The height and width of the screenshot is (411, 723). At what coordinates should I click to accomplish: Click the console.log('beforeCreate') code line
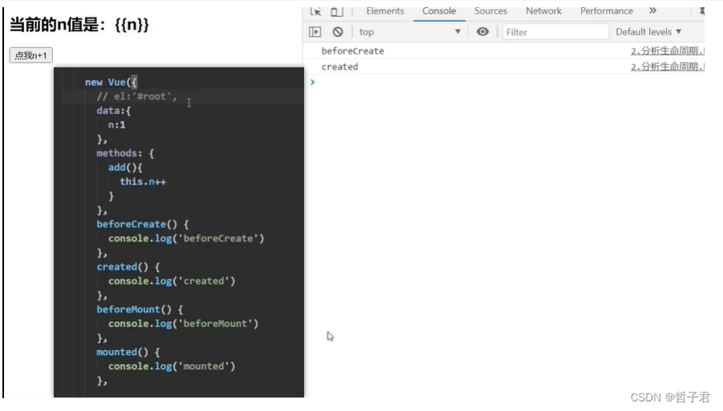pos(186,239)
